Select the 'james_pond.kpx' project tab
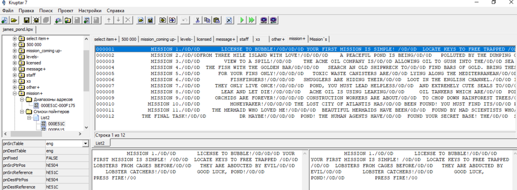517x190 pixels. (18, 30)
